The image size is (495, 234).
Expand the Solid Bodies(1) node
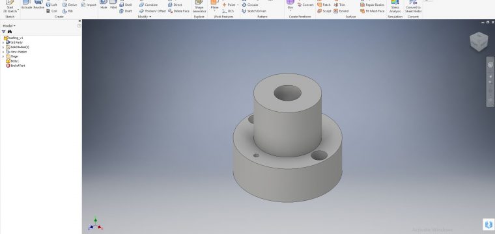coord(3,47)
